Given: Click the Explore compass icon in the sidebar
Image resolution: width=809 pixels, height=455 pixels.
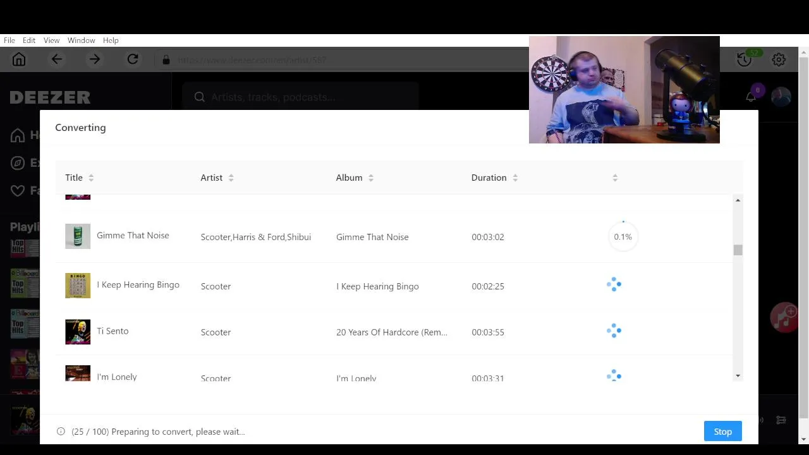Looking at the screenshot, I should [x=18, y=163].
